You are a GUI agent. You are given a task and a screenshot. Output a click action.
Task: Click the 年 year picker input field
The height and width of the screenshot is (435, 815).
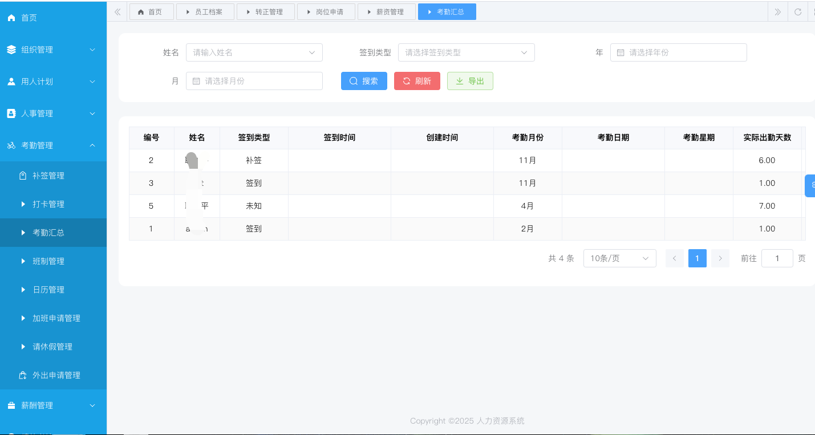(x=679, y=52)
